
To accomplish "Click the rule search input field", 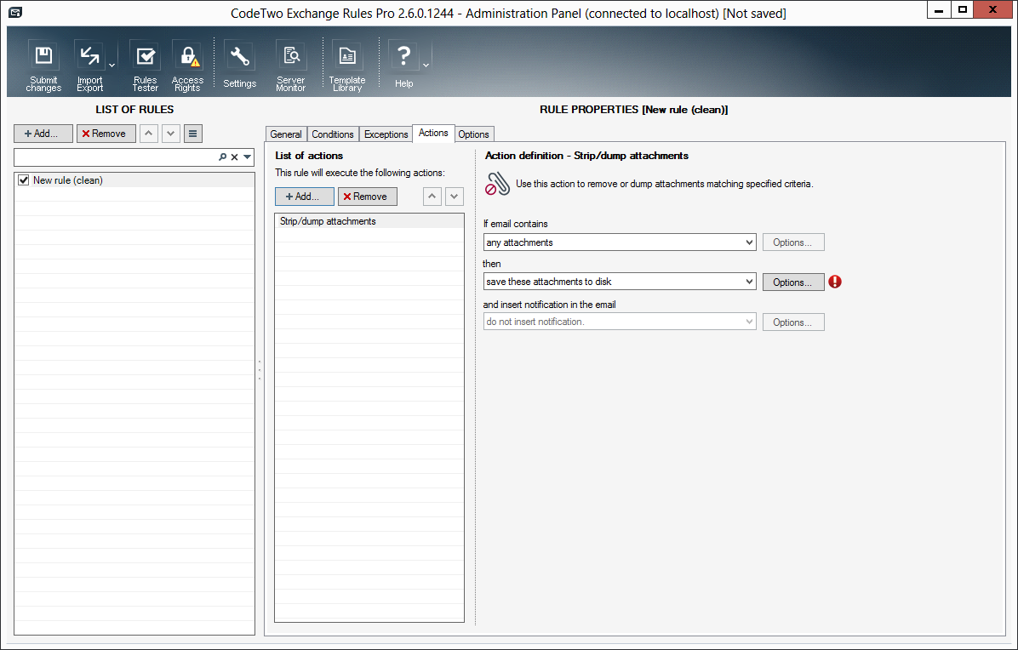I will (x=116, y=157).
